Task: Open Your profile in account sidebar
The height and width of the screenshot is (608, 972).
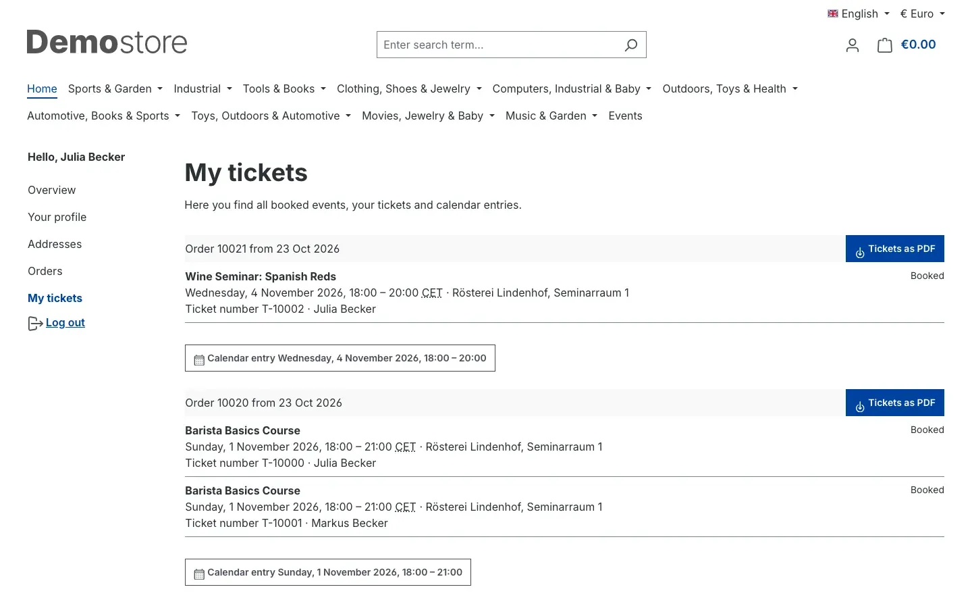Action: click(57, 217)
